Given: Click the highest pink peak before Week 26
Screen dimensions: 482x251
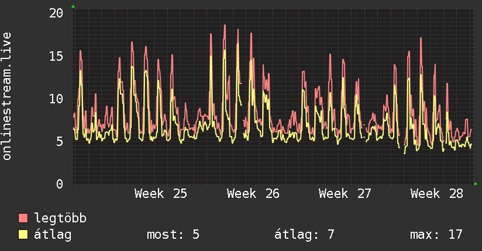Looking at the screenshot, I should click(x=225, y=26).
